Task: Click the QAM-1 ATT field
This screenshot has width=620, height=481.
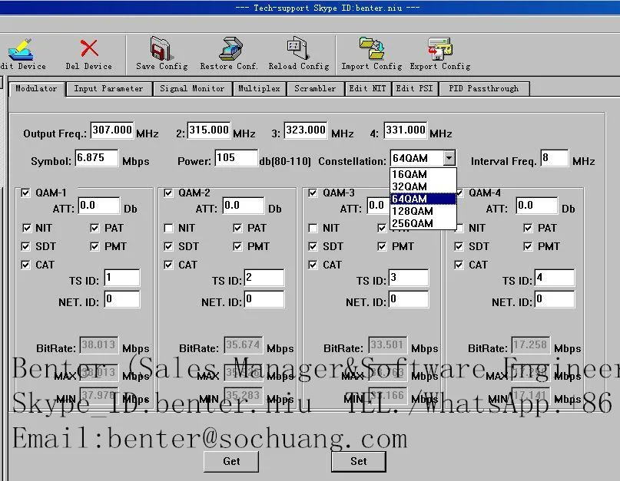Action: (x=99, y=206)
